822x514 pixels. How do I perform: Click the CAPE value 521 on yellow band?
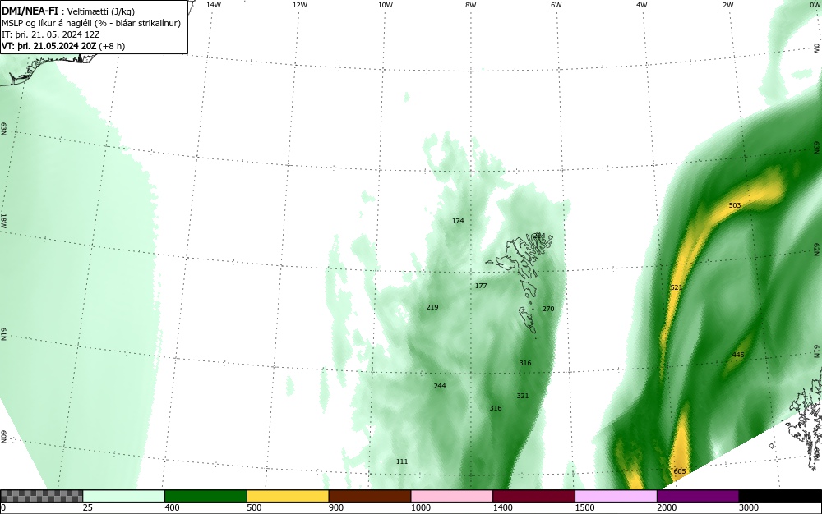coord(677,287)
